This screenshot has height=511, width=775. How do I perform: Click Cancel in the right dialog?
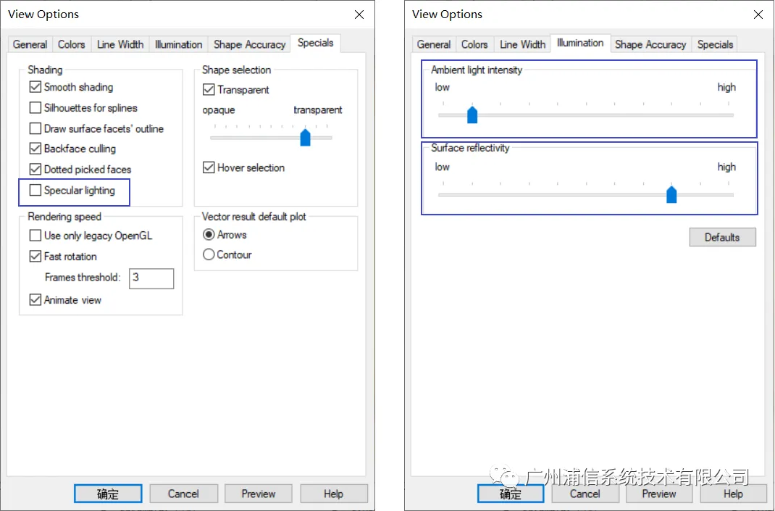tap(585, 494)
